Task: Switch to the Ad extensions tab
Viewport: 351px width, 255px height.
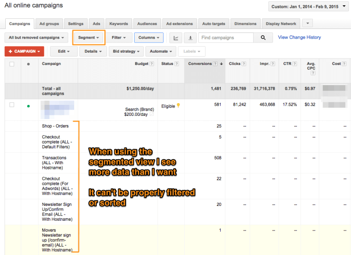Action: [179, 24]
